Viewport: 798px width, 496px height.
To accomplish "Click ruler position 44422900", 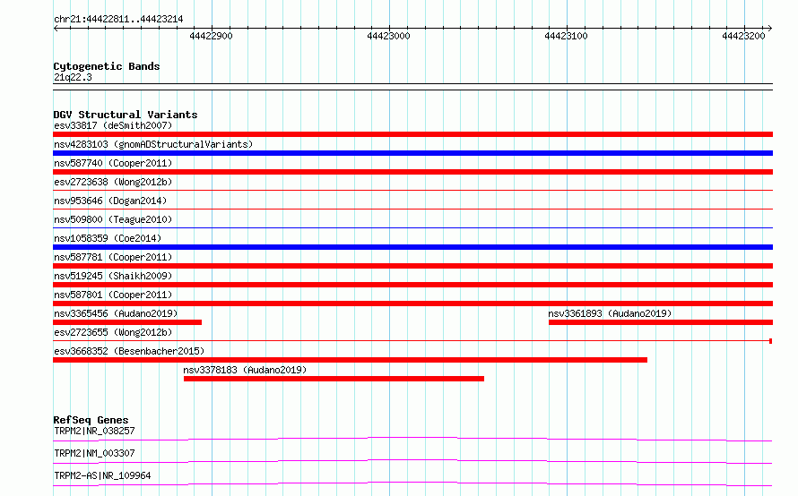I will [212, 36].
